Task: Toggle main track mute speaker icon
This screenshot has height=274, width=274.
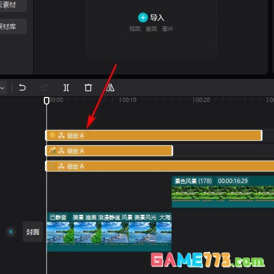Action: tap(11, 232)
